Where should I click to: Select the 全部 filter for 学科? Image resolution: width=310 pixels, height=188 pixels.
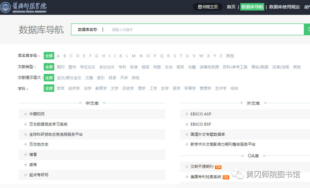49,88
